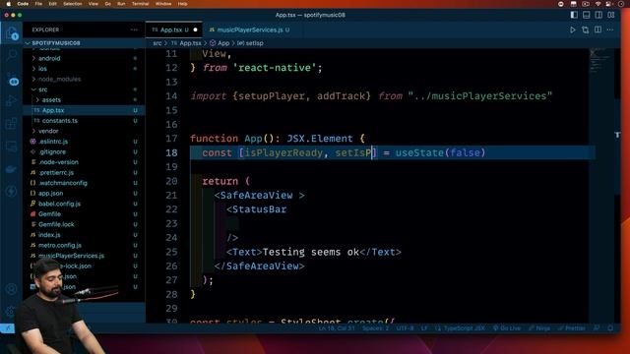Screen dimensions: 630x354
Task: Open Run and Debug view
Action: coord(12,100)
